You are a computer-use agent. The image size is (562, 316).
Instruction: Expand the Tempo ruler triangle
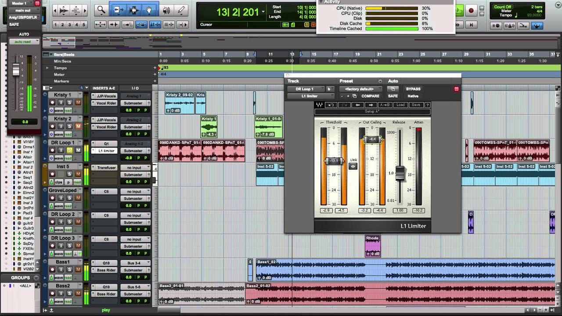click(47, 68)
